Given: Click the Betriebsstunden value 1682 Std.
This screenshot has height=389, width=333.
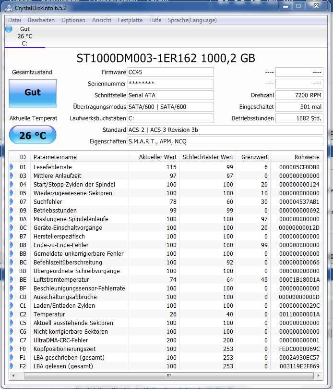Looking at the screenshot, I should click(299, 118).
